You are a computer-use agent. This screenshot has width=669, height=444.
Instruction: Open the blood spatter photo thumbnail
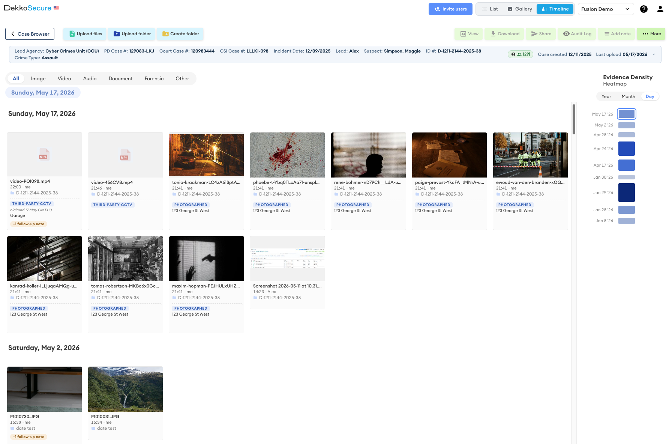pos(287,155)
